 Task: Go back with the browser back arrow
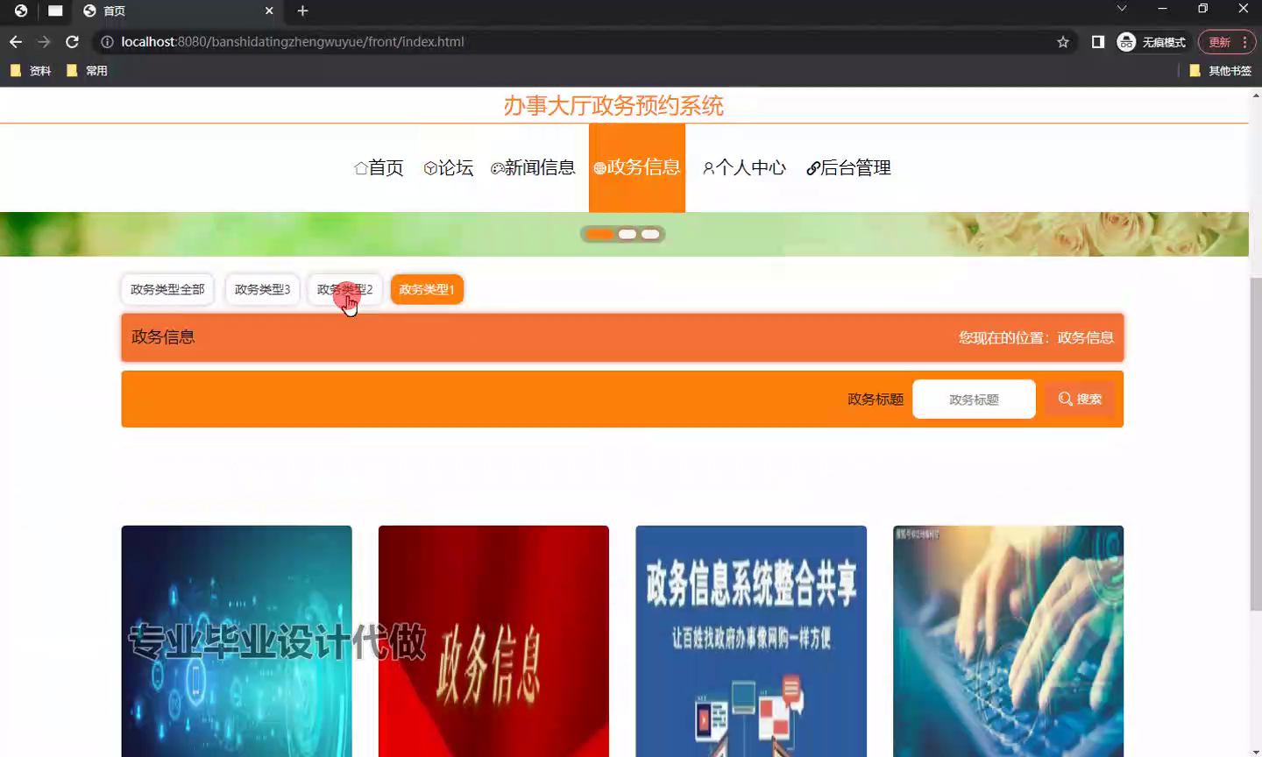click(16, 41)
